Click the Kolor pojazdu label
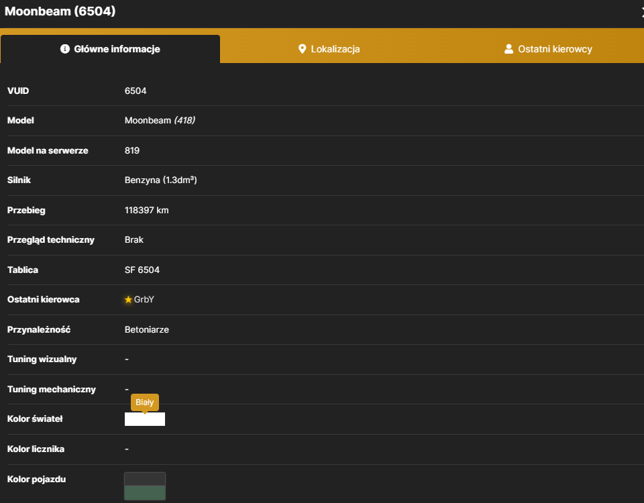Image resolution: width=644 pixels, height=503 pixels. click(36, 479)
